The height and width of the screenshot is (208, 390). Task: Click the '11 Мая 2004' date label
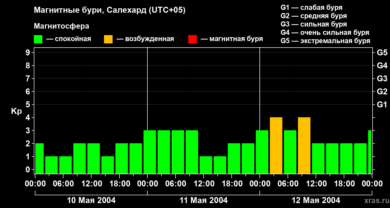point(204,200)
